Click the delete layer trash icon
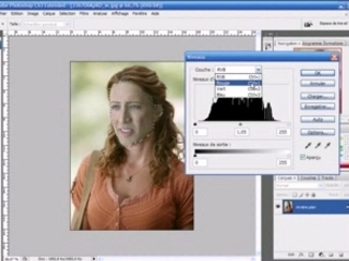This screenshot has width=349, height=261. [341, 254]
